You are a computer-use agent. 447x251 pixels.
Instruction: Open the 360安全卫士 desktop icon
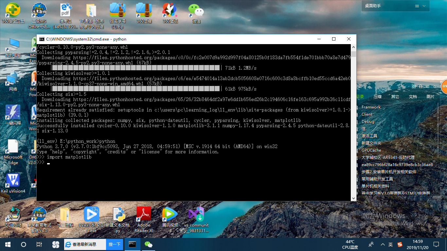[13, 13]
